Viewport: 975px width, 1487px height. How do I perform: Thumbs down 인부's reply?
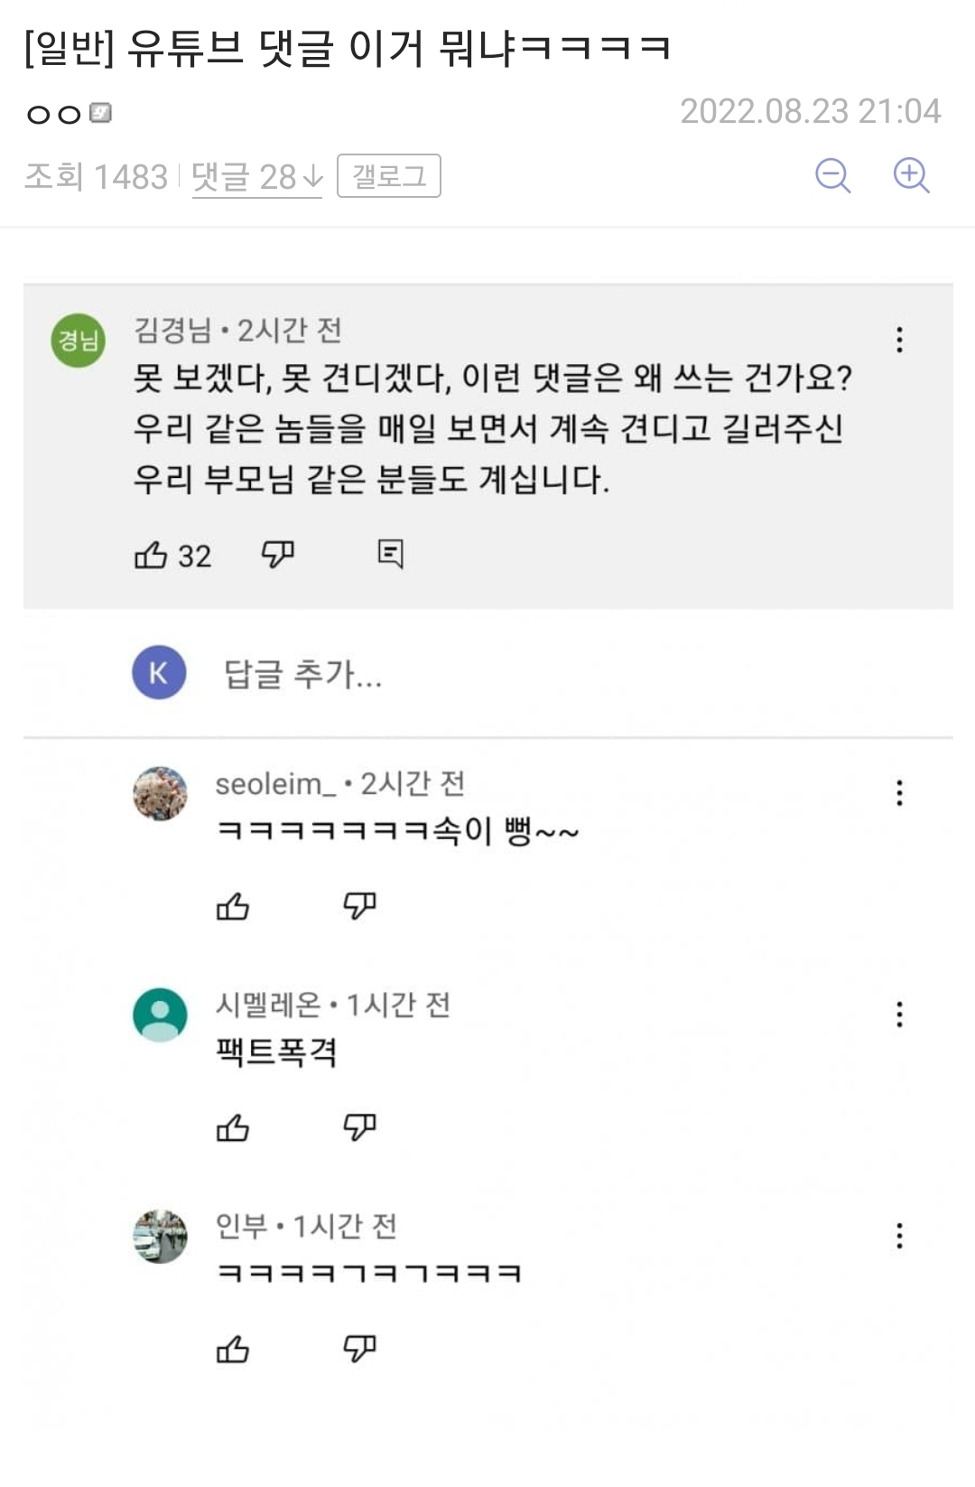359,1349
